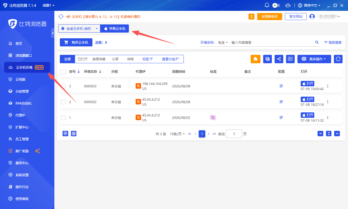Viewport: 348px width, 209px height.
Task: Open the three-dot menu for I000003
Action: (328, 86)
